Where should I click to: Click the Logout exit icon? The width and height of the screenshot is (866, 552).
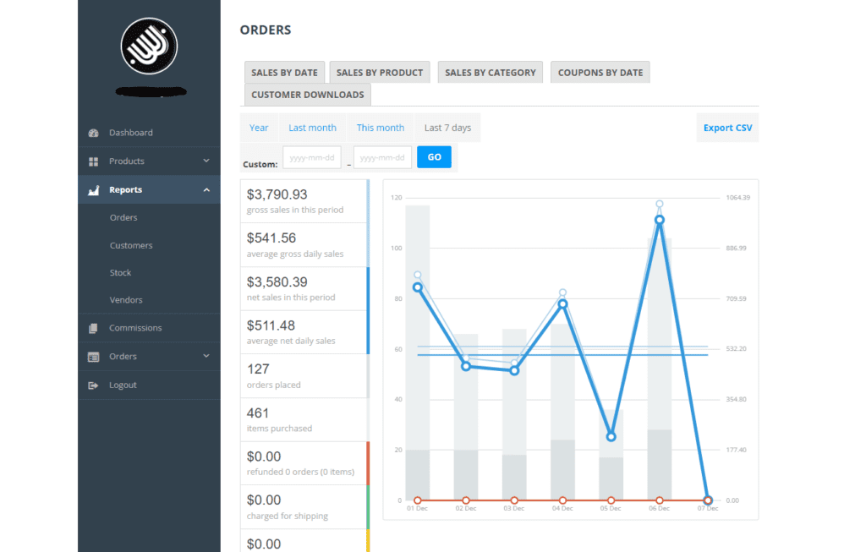tap(93, 385)
